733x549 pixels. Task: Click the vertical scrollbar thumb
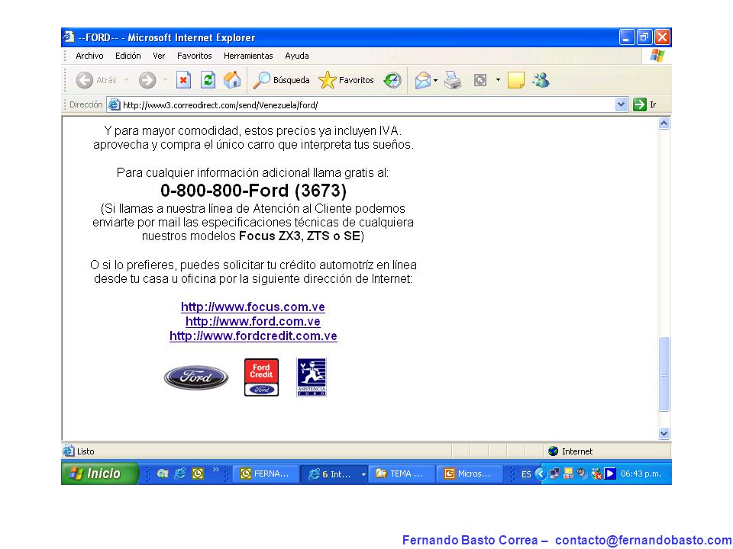coord(664,374)
